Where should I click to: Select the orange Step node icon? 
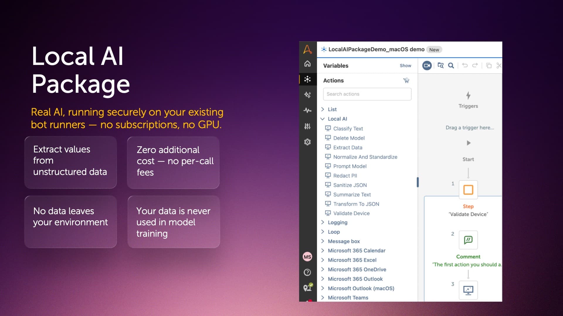tap(468, 190)
